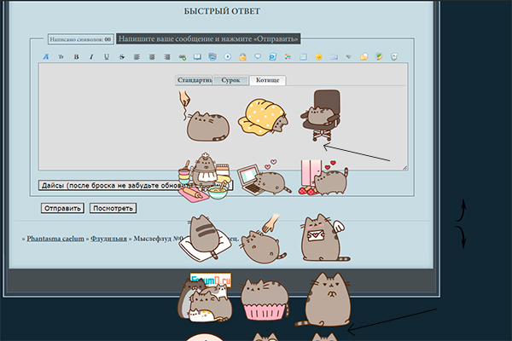Insert hidden text with padlock icon
The image size is (512, 341).
[x=242, y=57]
